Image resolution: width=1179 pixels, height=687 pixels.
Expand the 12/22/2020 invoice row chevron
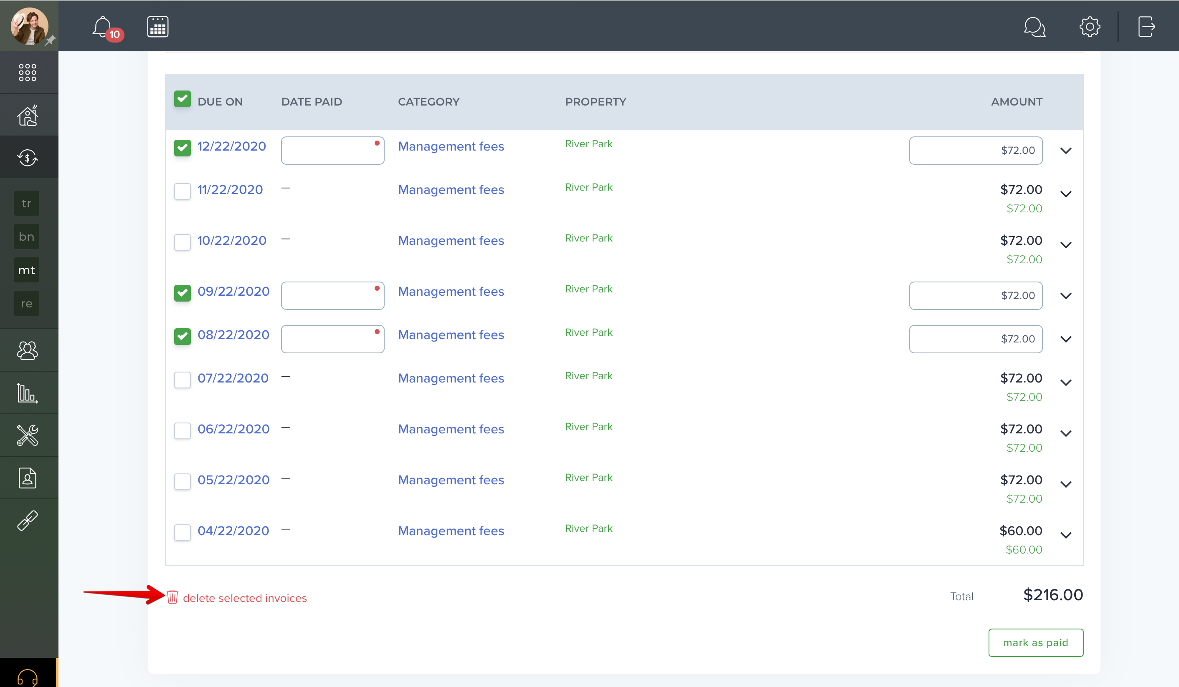tap(1066, 151)
